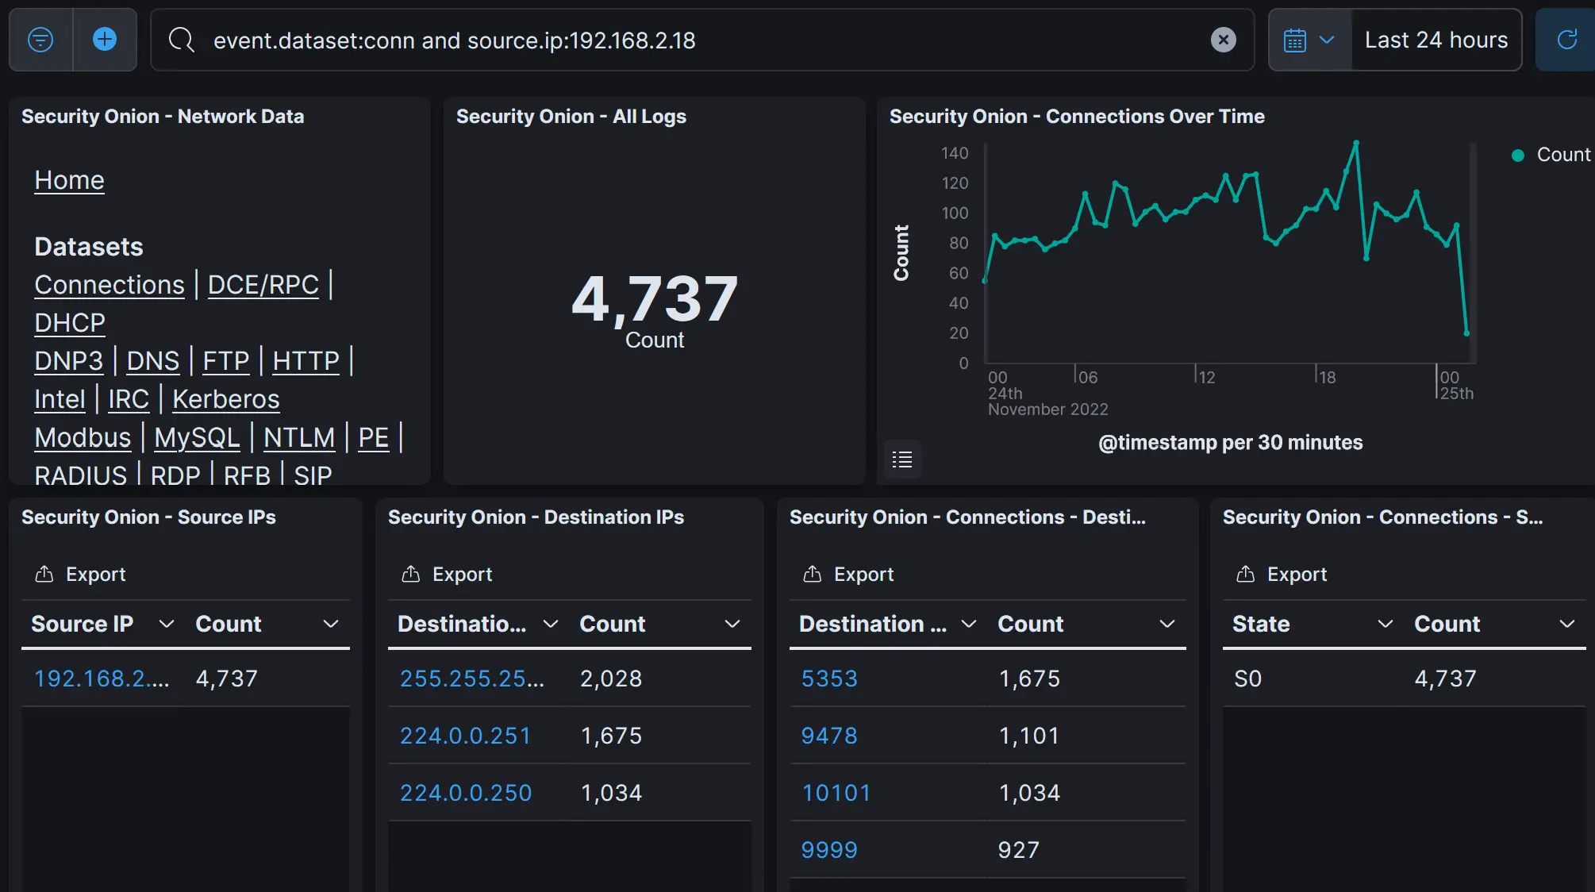Export the Destination port connections table

(848, 574)
